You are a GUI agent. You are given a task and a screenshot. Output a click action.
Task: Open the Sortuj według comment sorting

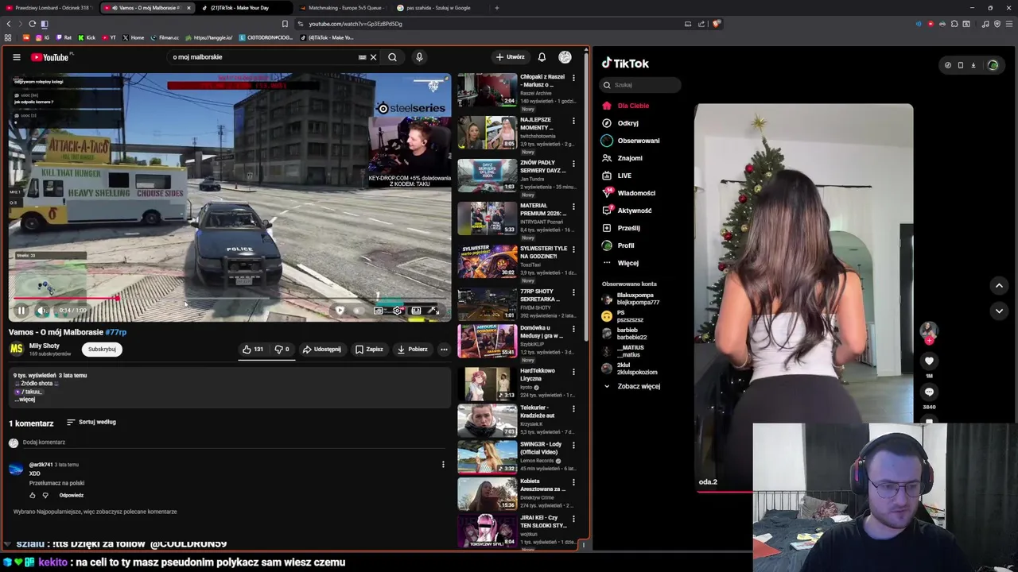pos(91,422)
